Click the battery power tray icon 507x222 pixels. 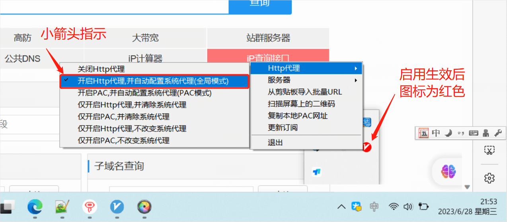tap(423, 207)
